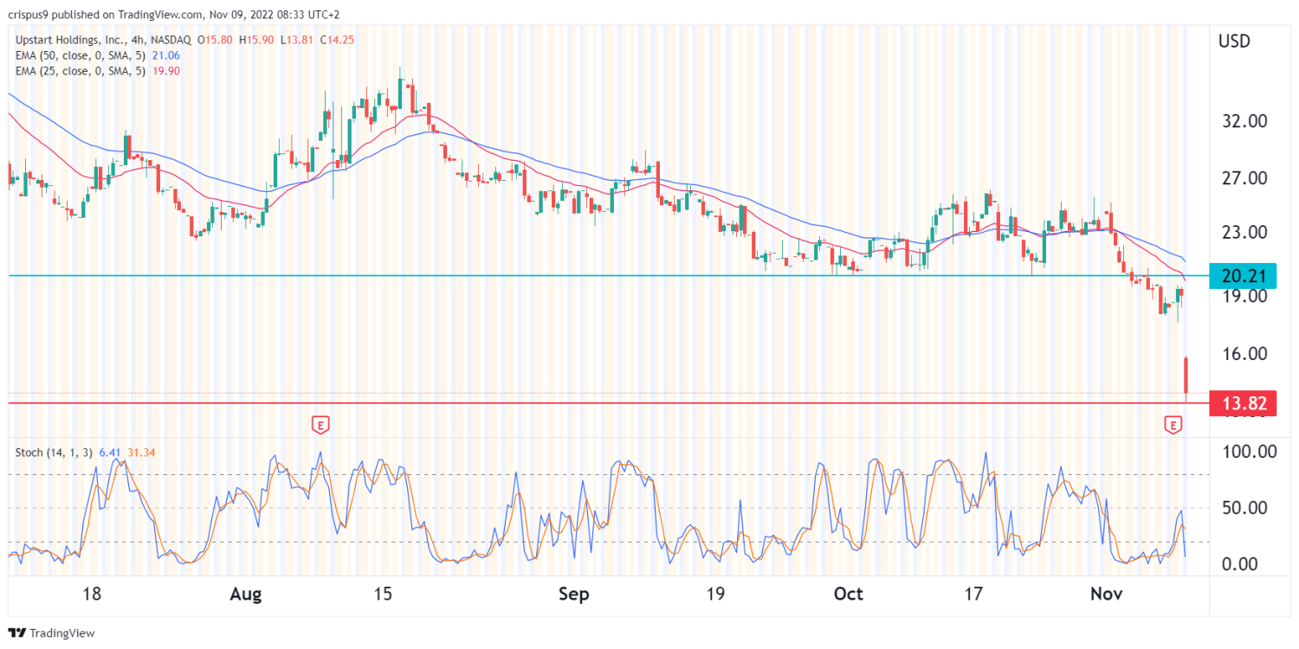The height and width of the screenshot is (649, 1299).
Task: Select the EMA 25 indicator legend
Action: pyautogui.click(x=78, y=70)
